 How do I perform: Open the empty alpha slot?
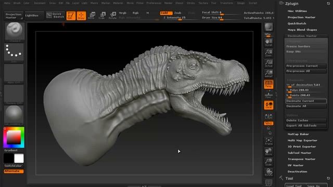[14, 74]
